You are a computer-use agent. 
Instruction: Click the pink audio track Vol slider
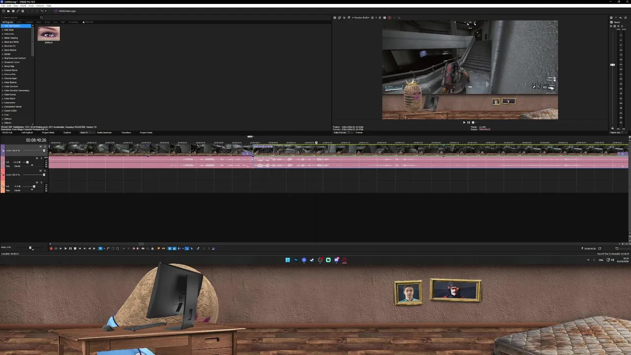tap(27, 162)
